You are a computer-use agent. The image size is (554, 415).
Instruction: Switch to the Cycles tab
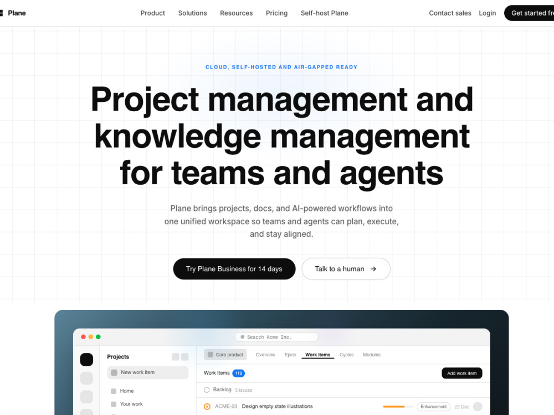point(347,355)
